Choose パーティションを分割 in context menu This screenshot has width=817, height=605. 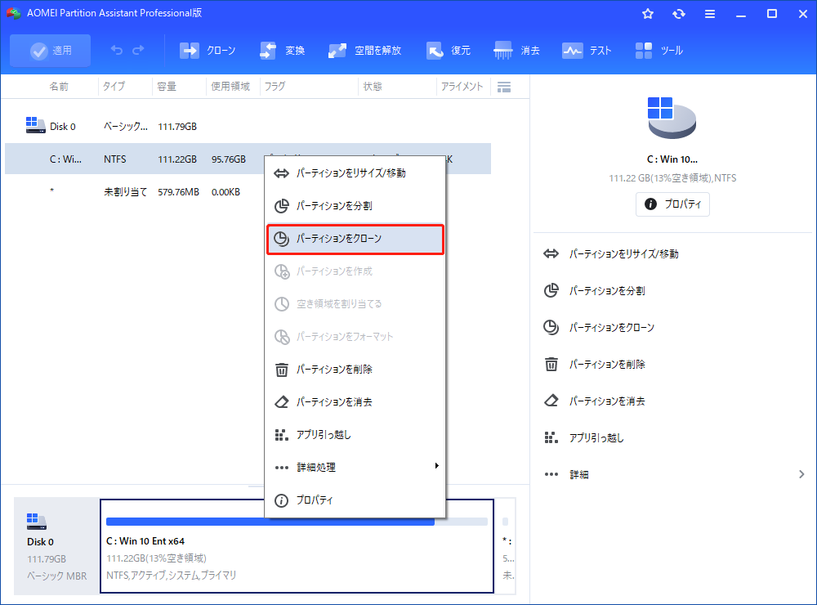tap(355, 206)
